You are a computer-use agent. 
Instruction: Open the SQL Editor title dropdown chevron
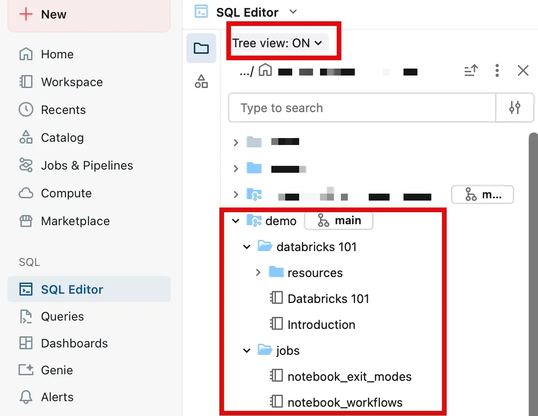[x=293, y=12]
